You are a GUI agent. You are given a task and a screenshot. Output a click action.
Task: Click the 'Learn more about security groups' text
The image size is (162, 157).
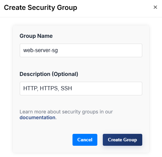(x=59, y=112)
